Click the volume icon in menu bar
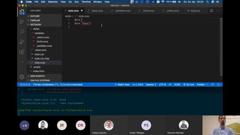 point(180,2)
